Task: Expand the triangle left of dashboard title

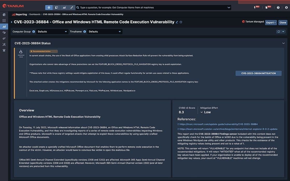Action: tap(11, 22)
